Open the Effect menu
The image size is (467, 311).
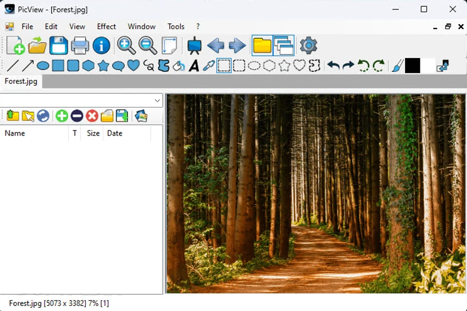click(x=107, y=26)
